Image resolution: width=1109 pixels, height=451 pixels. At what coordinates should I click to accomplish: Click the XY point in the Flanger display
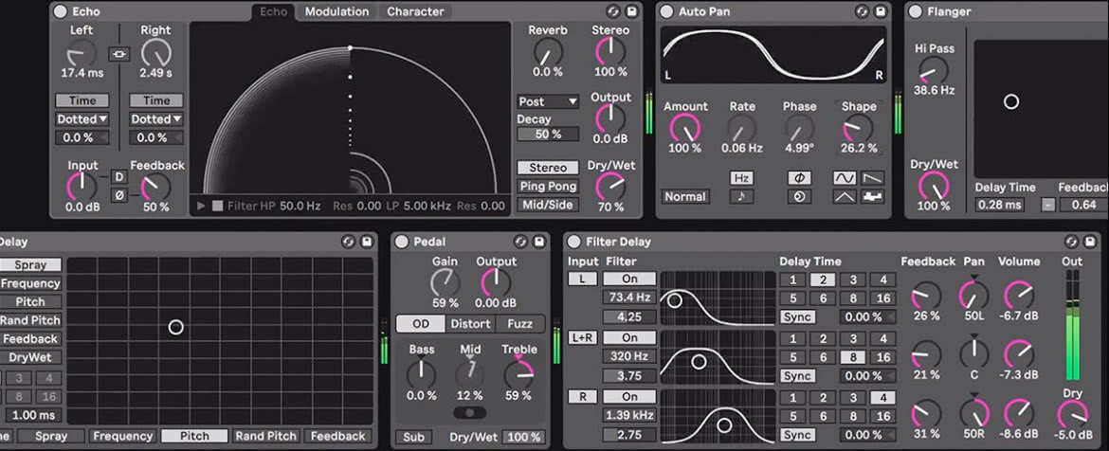coord(1011,101)
